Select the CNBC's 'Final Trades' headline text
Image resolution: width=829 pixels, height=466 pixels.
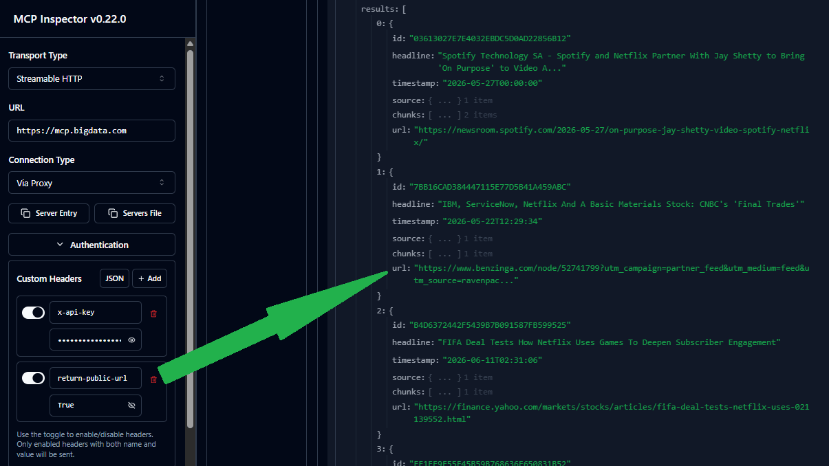[621, 204]
